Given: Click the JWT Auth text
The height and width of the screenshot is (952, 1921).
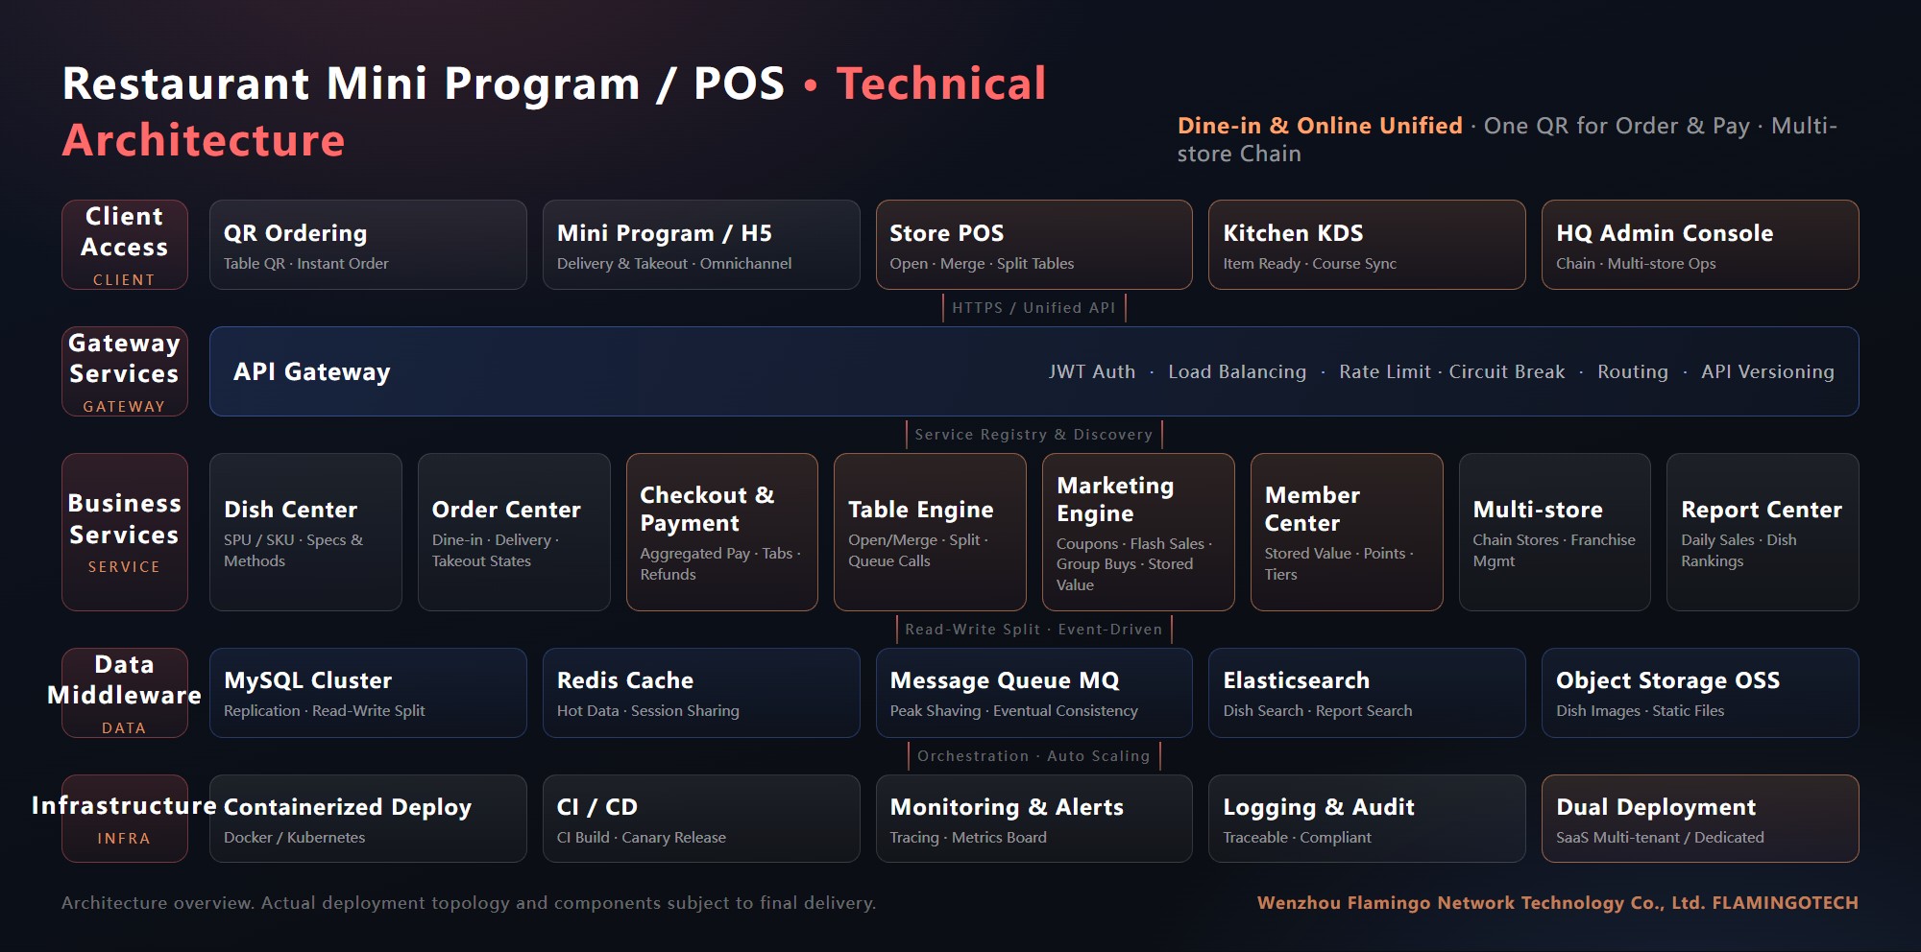Looking at the screenshot, I should coord(1092,371).
